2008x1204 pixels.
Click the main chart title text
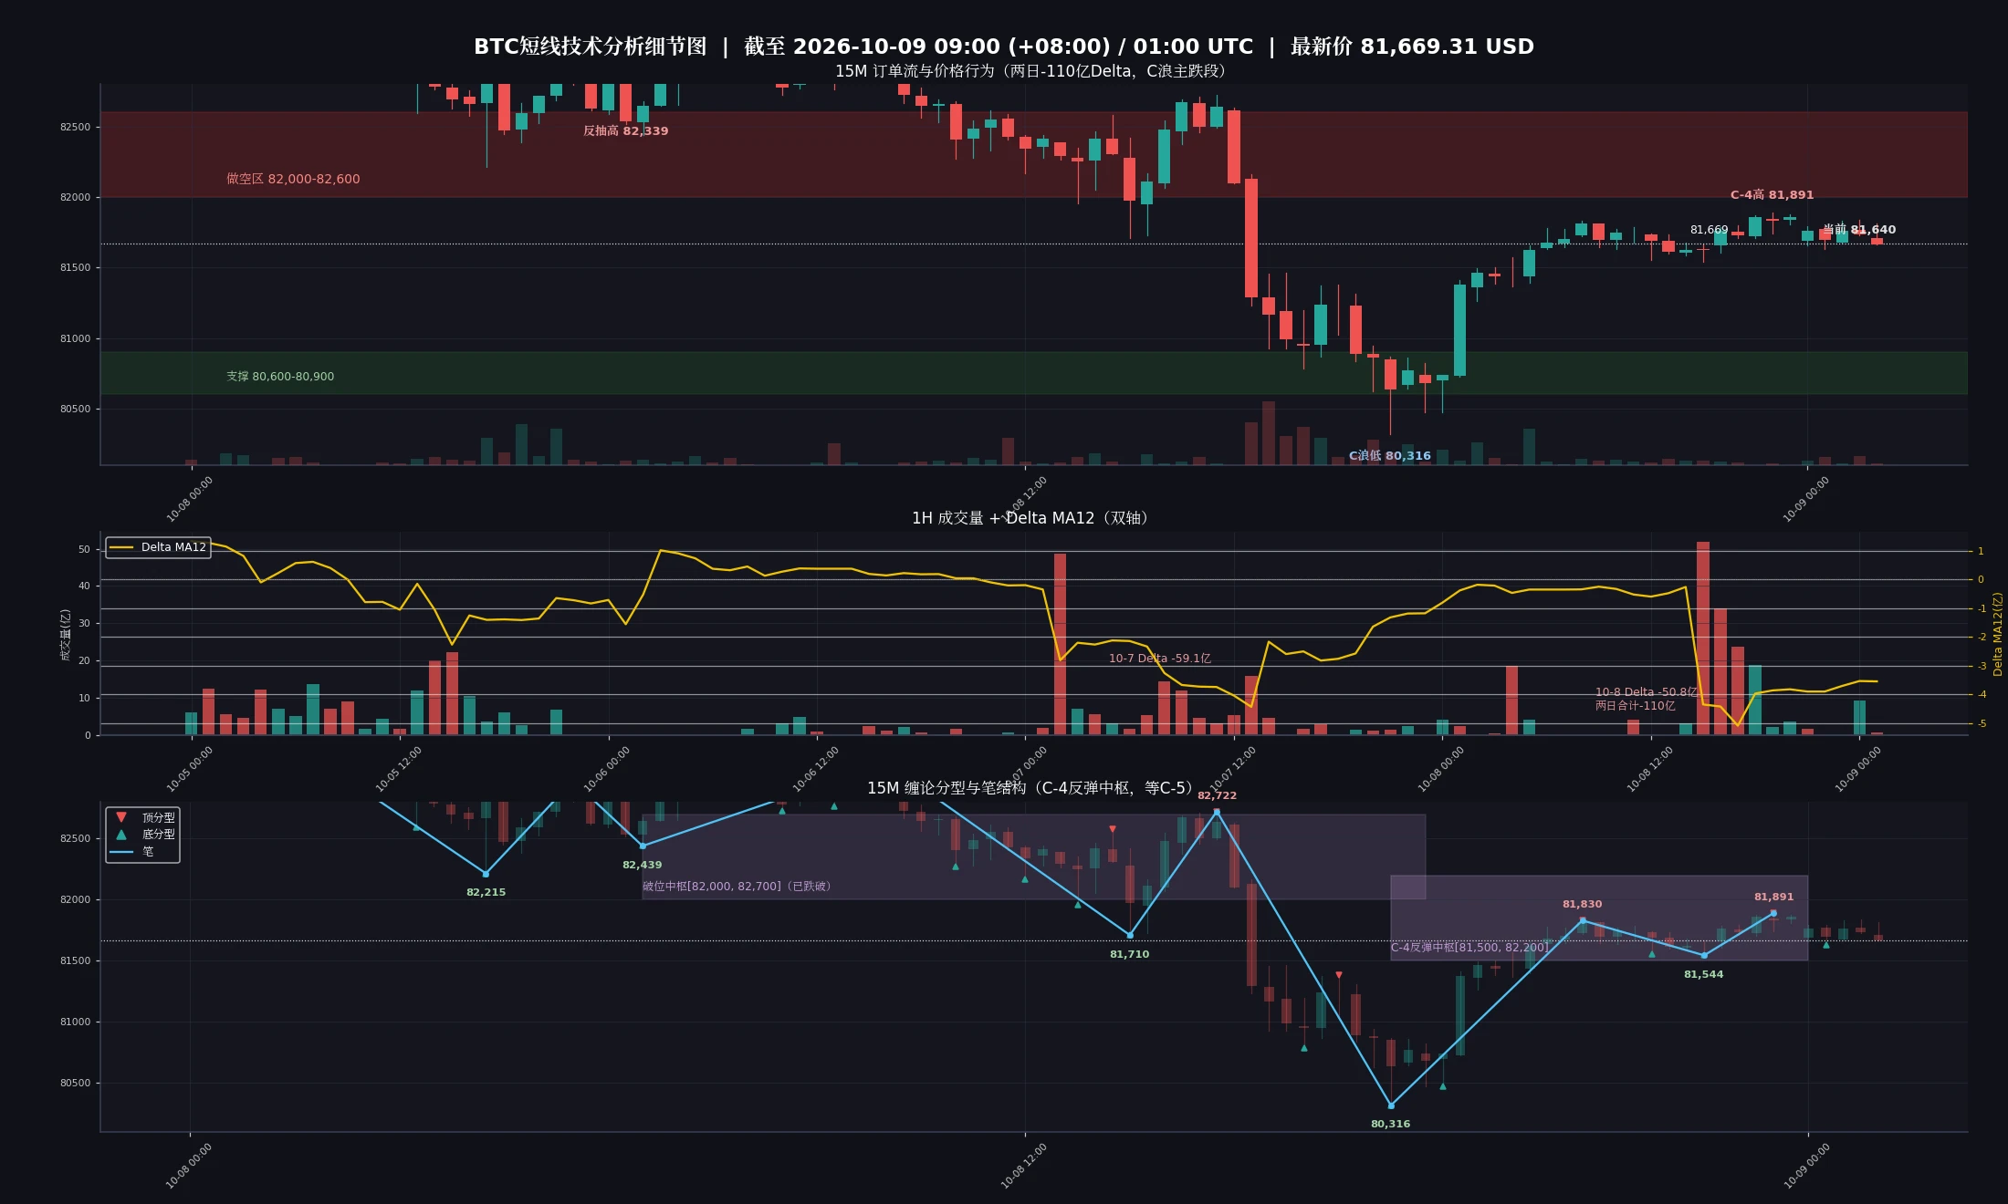(1004, 47)
